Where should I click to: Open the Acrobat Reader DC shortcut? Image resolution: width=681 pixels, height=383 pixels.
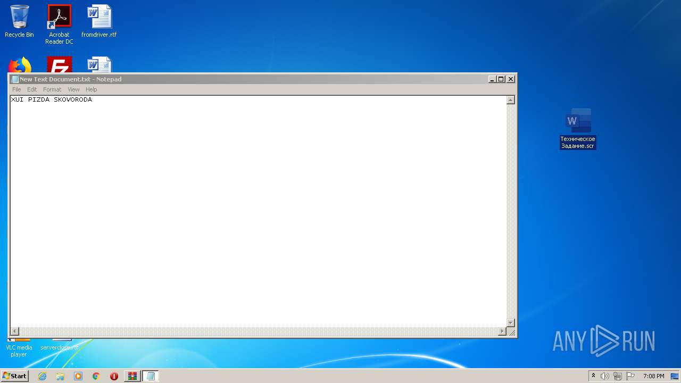tap(59, 24)
